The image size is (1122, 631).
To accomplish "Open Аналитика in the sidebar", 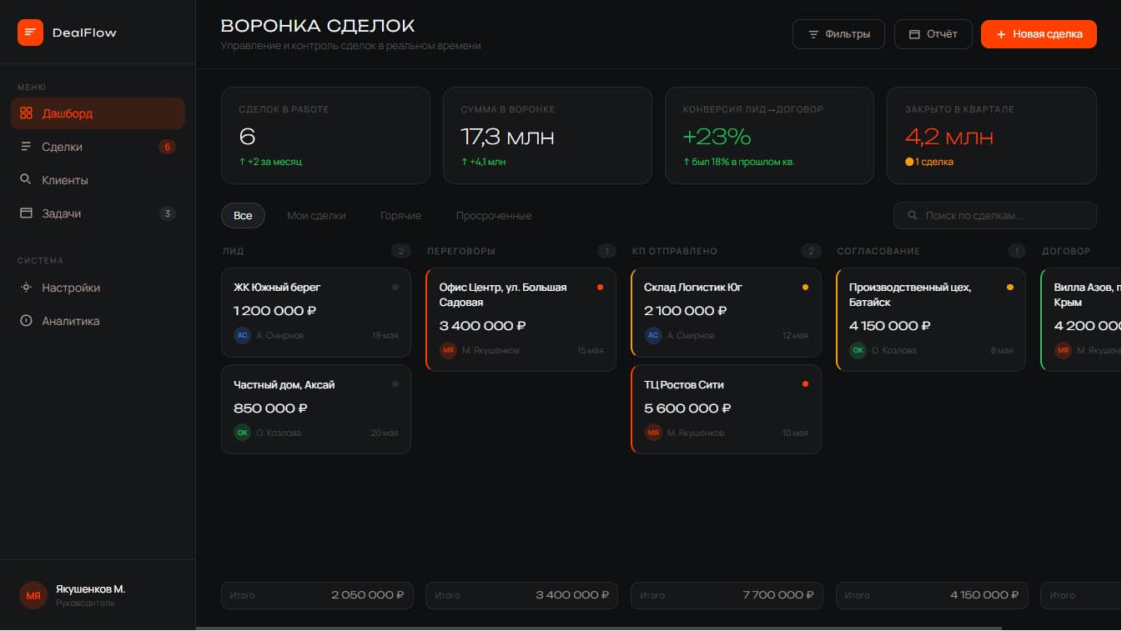I will click(x=98, y=321).
